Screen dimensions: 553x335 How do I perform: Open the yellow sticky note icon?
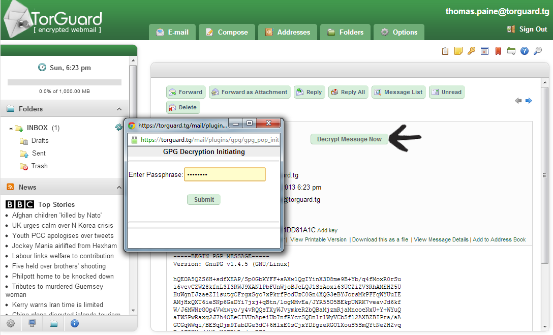[458, 51]
